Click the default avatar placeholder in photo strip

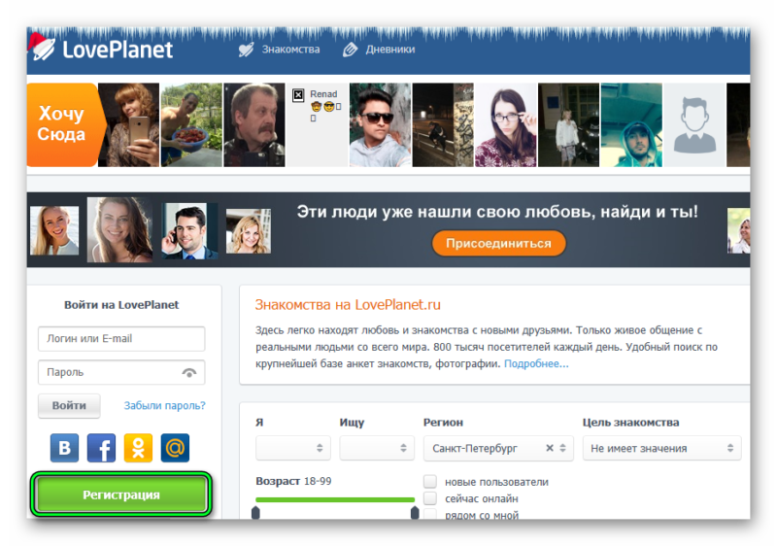point(695,125)
